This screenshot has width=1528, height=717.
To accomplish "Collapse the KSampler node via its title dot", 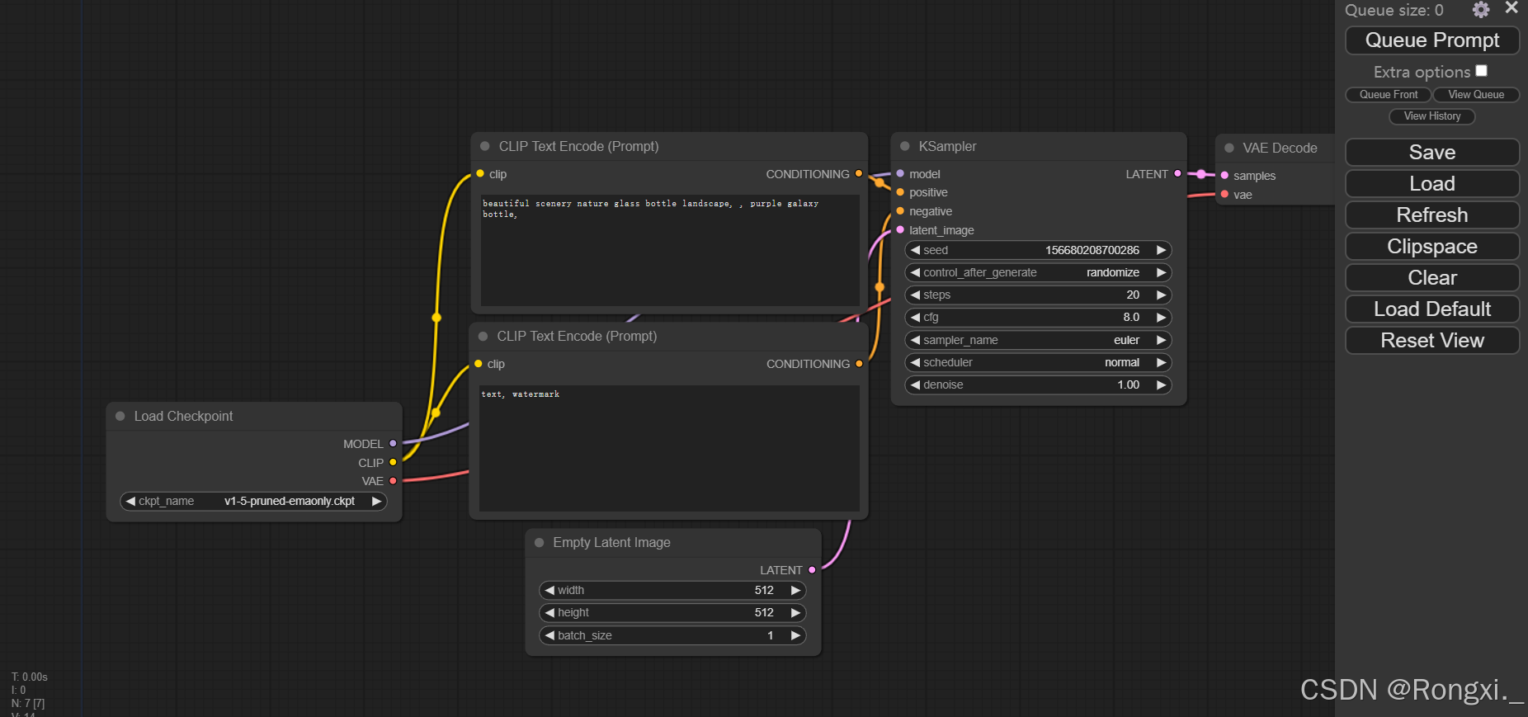I will [904, 146].
